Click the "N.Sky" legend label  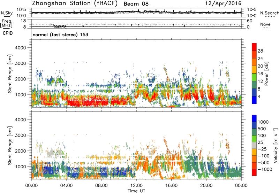[7, 13]
